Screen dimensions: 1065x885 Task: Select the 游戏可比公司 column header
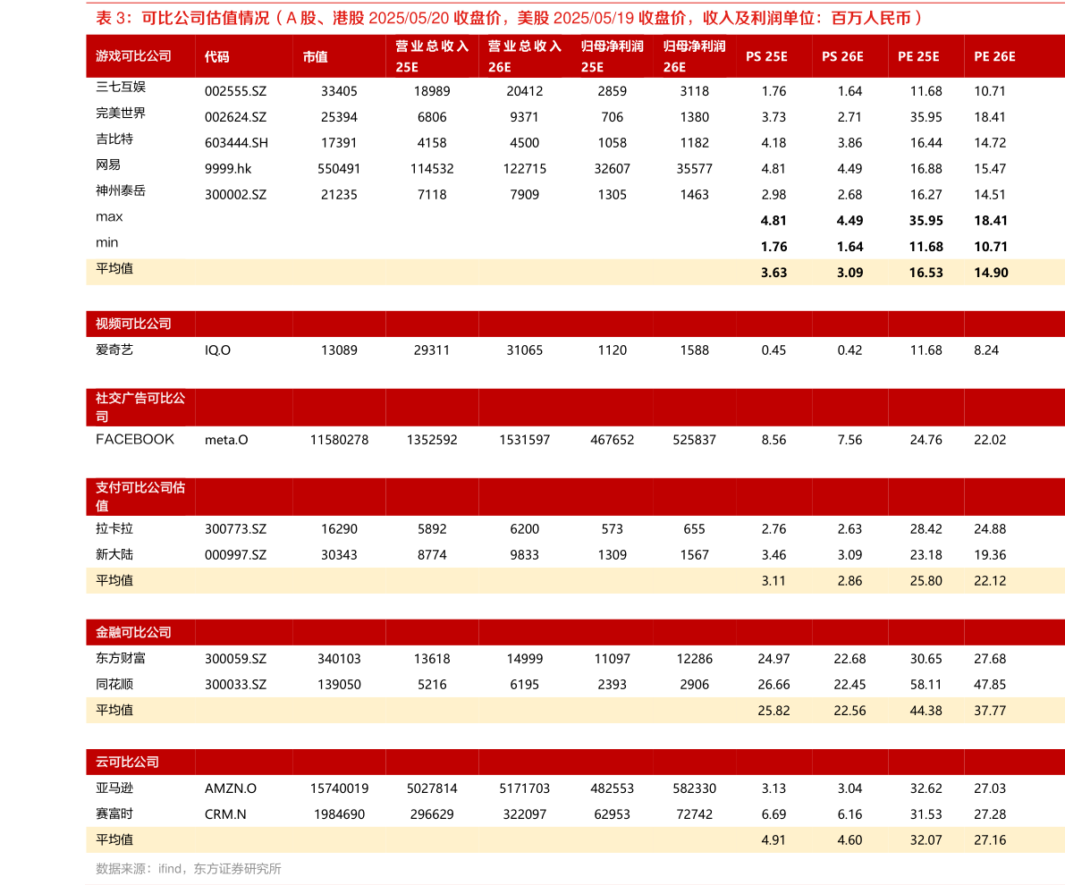pos(133,56)
